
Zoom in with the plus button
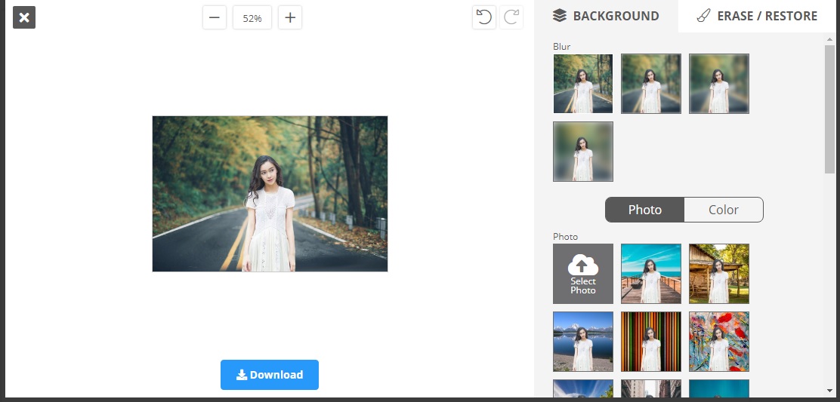(290, 17)
